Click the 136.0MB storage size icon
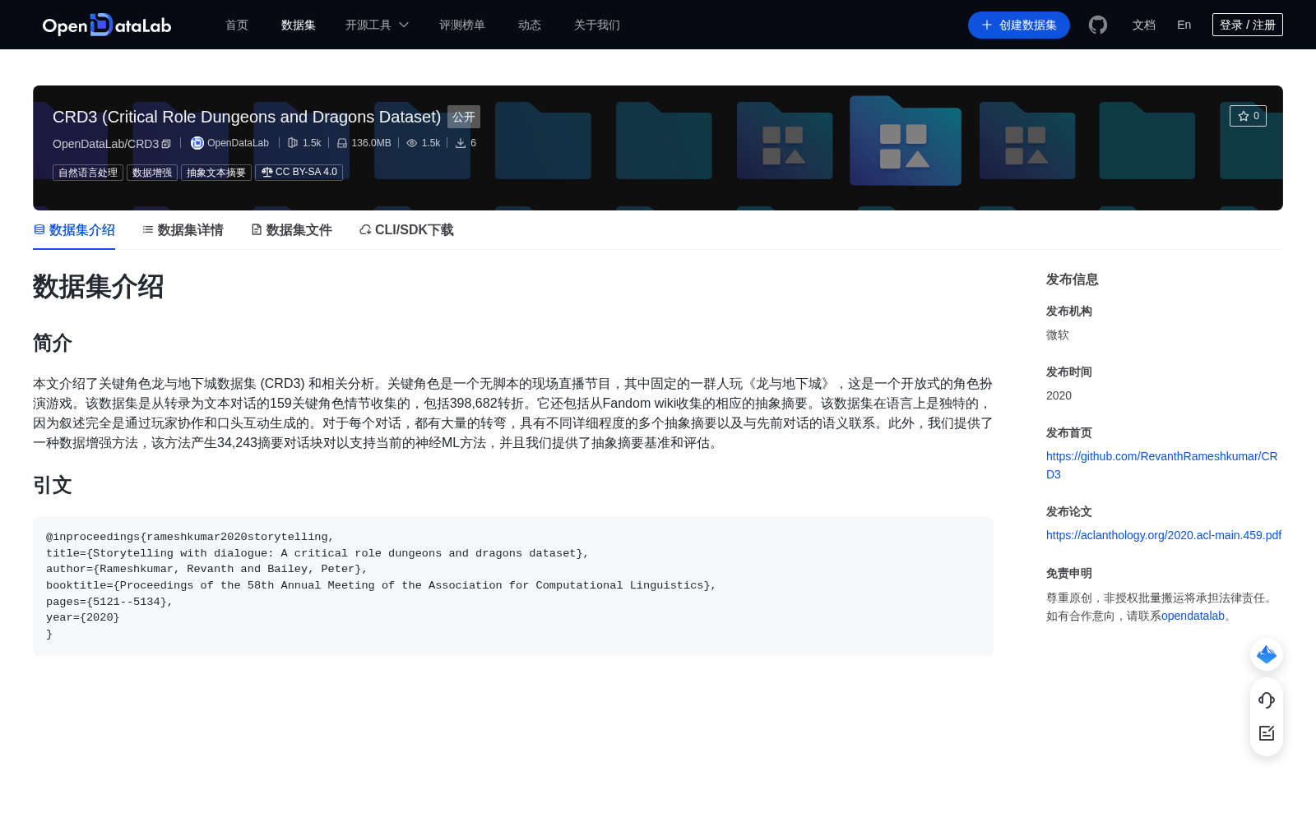The image size is (1316, 822). [x=342, y=143]
